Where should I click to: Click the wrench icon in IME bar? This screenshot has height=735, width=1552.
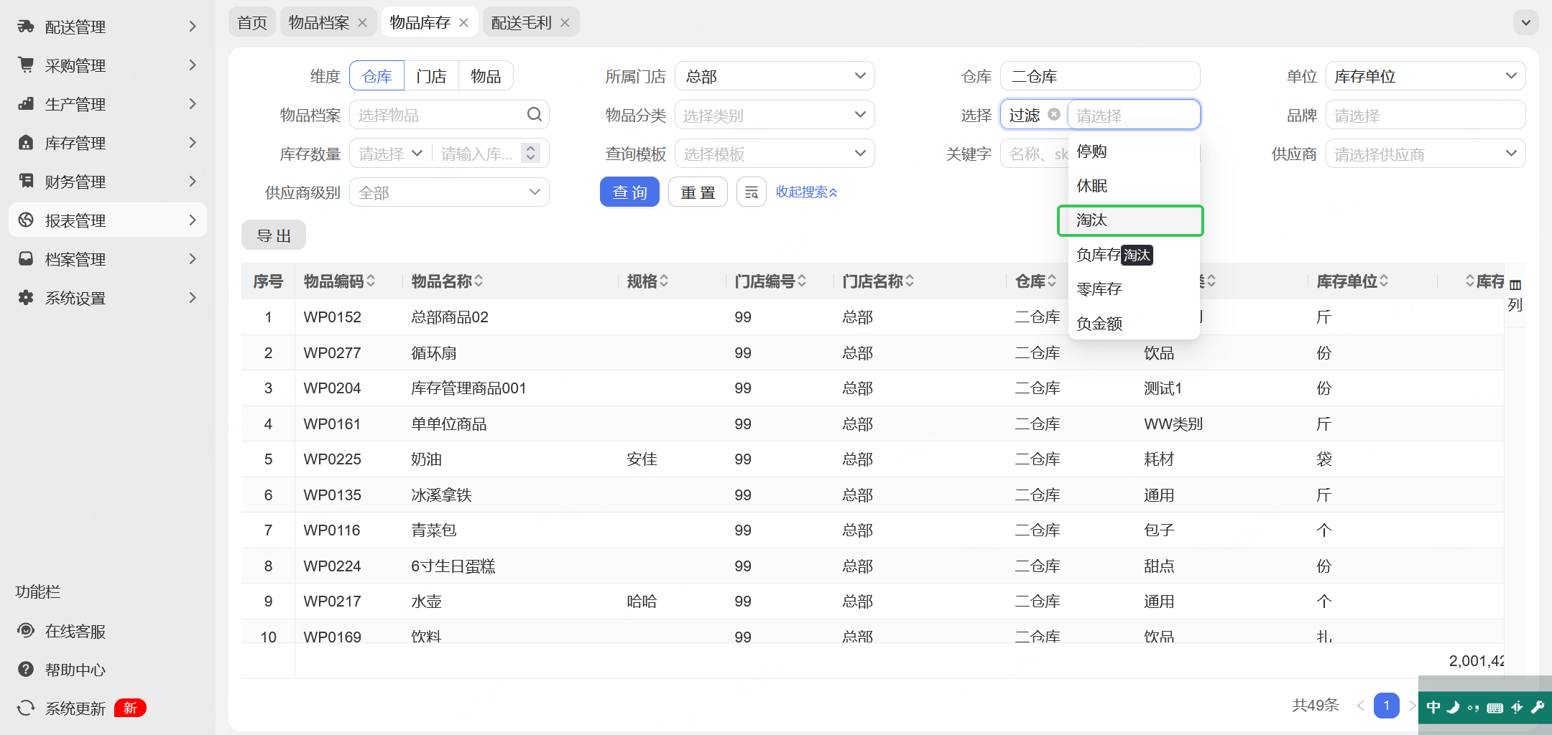click(x=1538, y=708)
